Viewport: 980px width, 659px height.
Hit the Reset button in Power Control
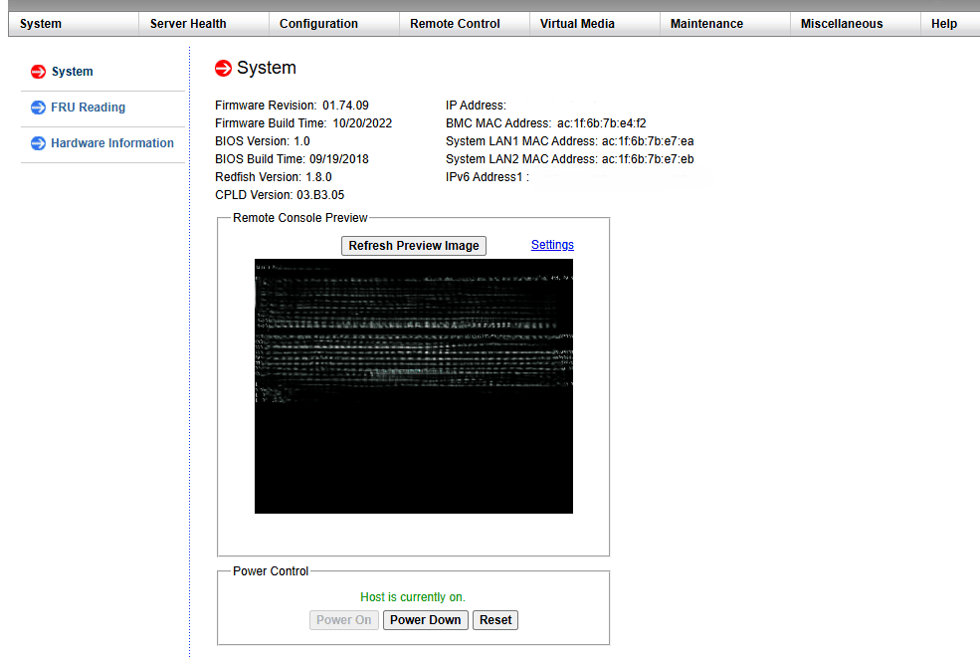pyautogui.click(x=495, y=620)
